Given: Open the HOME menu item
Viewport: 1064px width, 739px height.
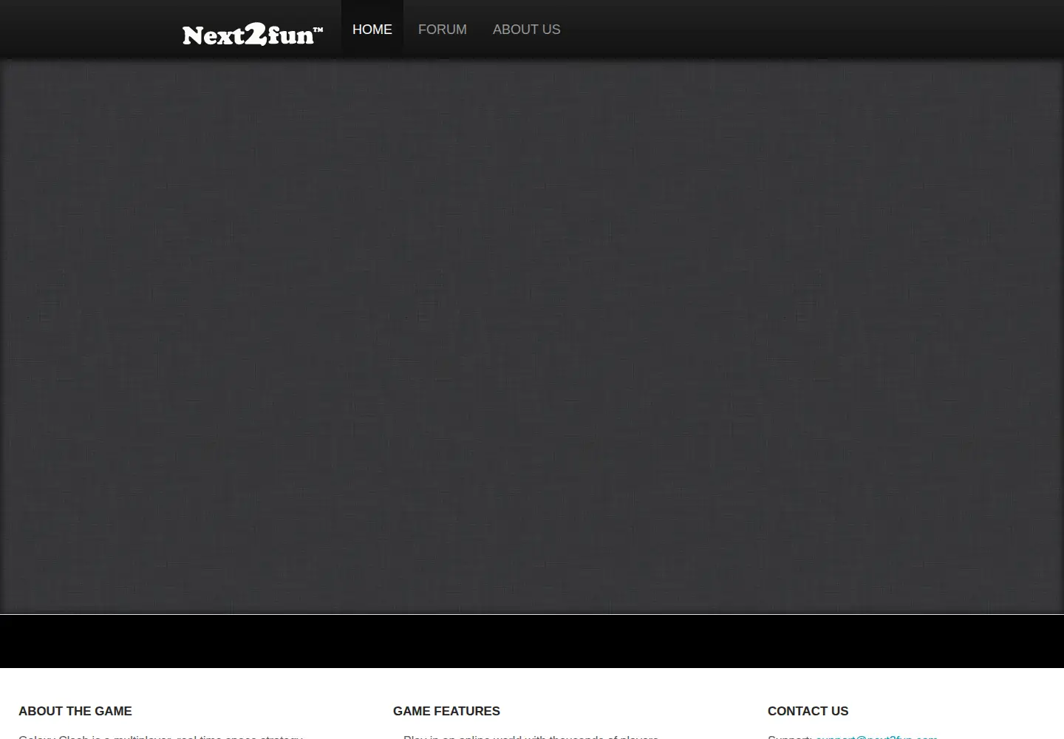Looking at the screenshot, I should click(x=372, y=30).
